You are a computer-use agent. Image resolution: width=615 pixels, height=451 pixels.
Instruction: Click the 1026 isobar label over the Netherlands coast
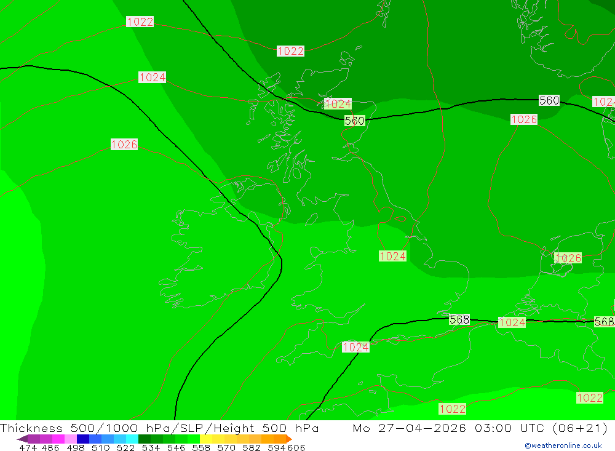[568, 258]
